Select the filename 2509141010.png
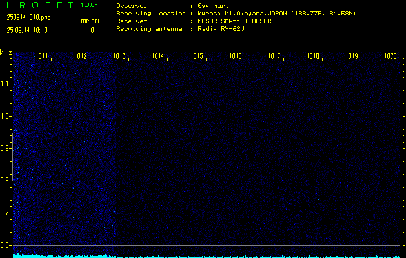 [x=29, y=17]
